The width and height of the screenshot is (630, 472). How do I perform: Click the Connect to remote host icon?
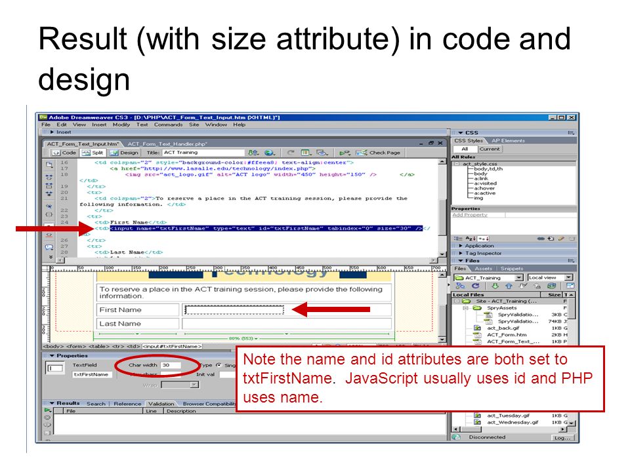point(460,286)
